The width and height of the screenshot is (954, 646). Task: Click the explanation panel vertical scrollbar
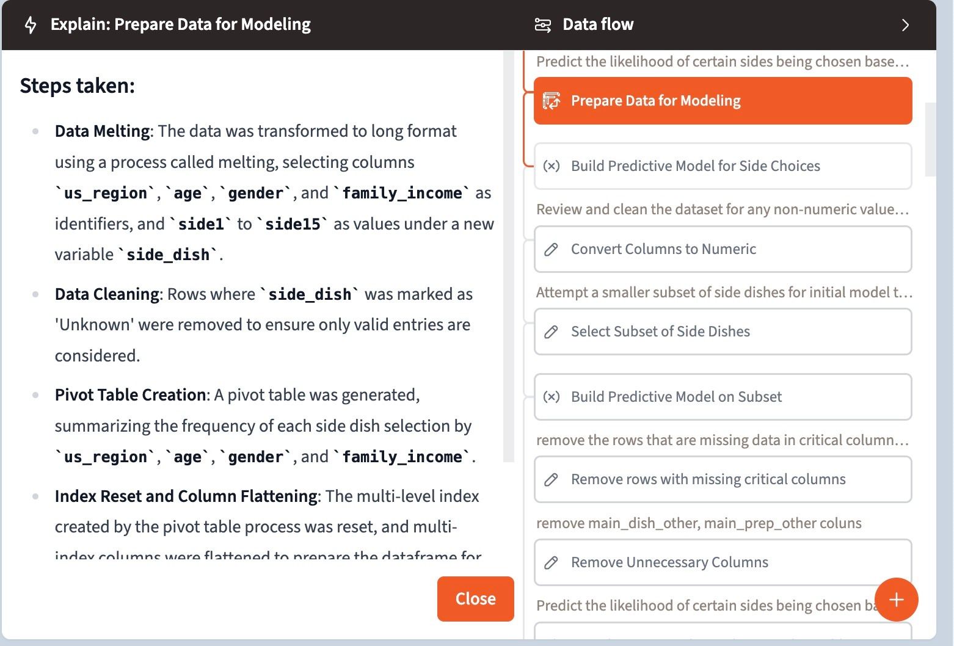509,256
